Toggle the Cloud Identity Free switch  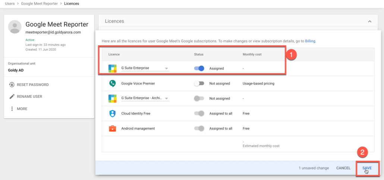coord(199,113)
